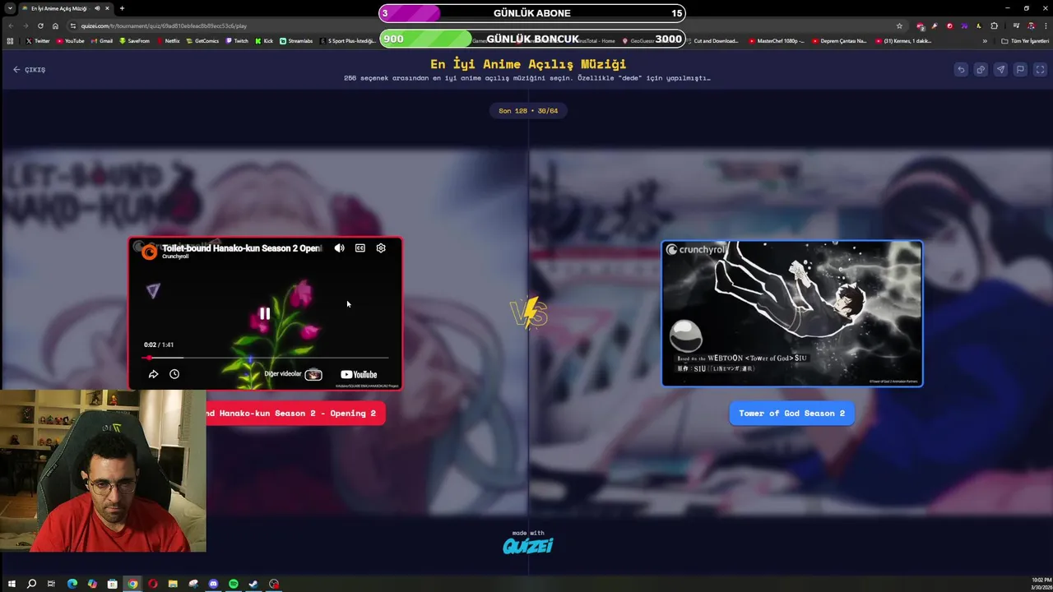Viewport: 1053px width, 592px height.
Task: Open the Gmail bookmark
Action: 101,41
